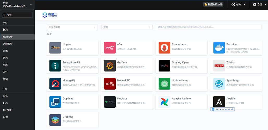Select the Grafana app icon
Screen dimensions: 268x130
pyautogui.click(x=110, y=66)
